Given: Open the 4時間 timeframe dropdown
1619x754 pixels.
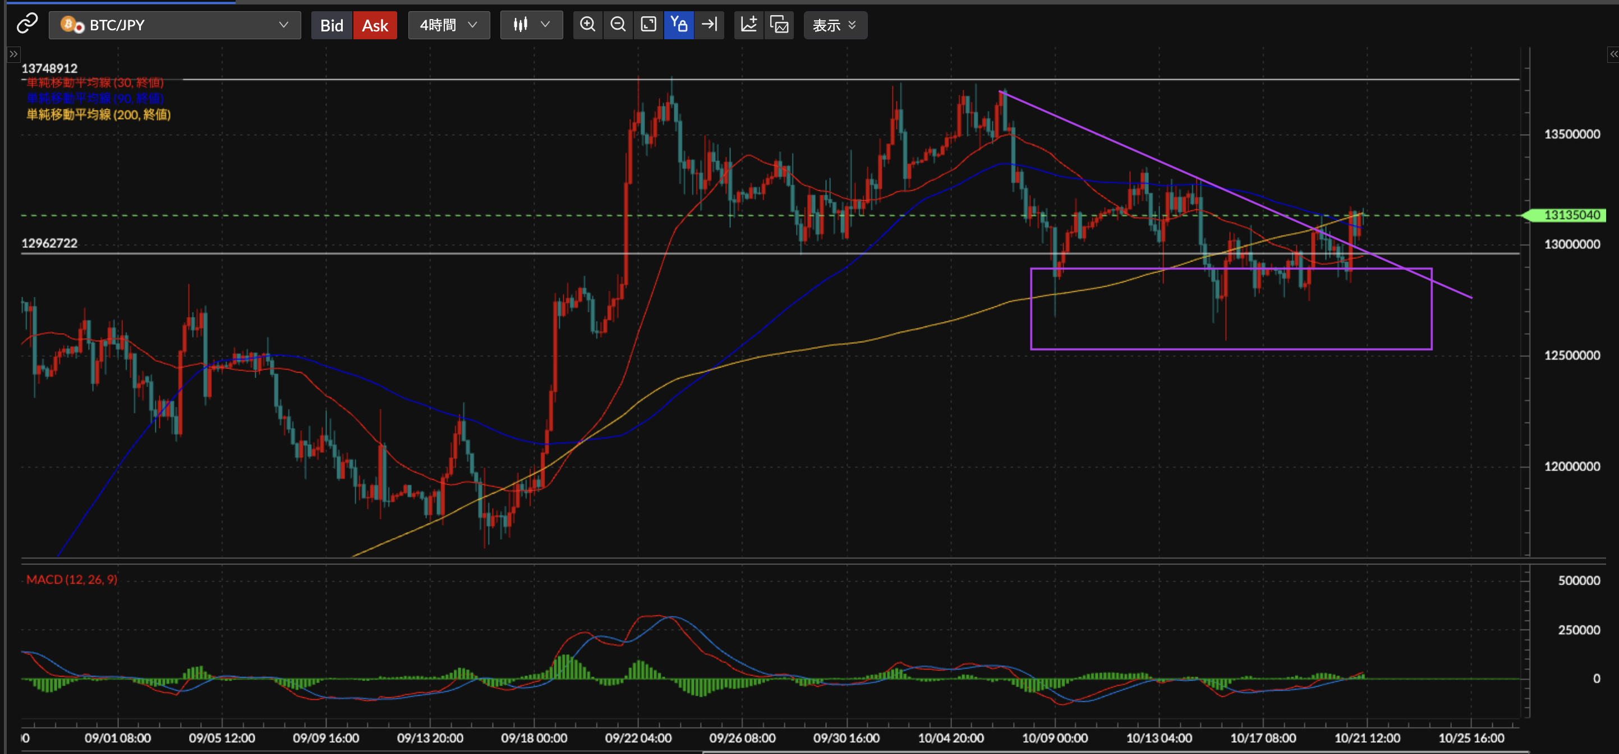Looking at the screenshot, I should (x=449, y=25).
